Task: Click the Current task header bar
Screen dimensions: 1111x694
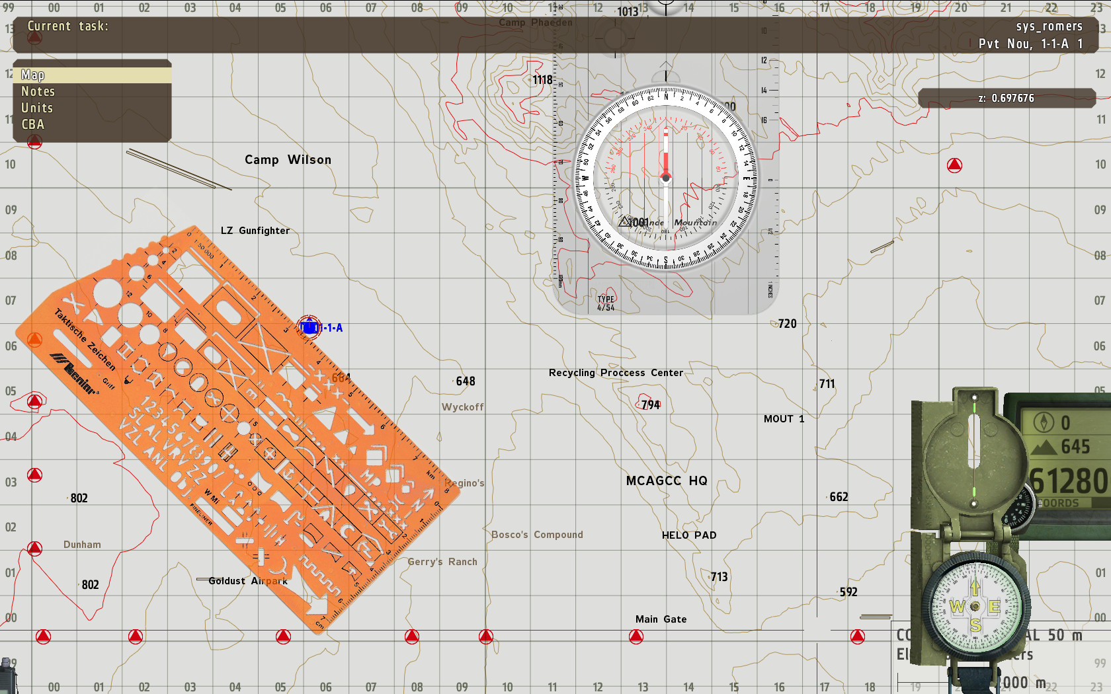Action: coord(555,35)
